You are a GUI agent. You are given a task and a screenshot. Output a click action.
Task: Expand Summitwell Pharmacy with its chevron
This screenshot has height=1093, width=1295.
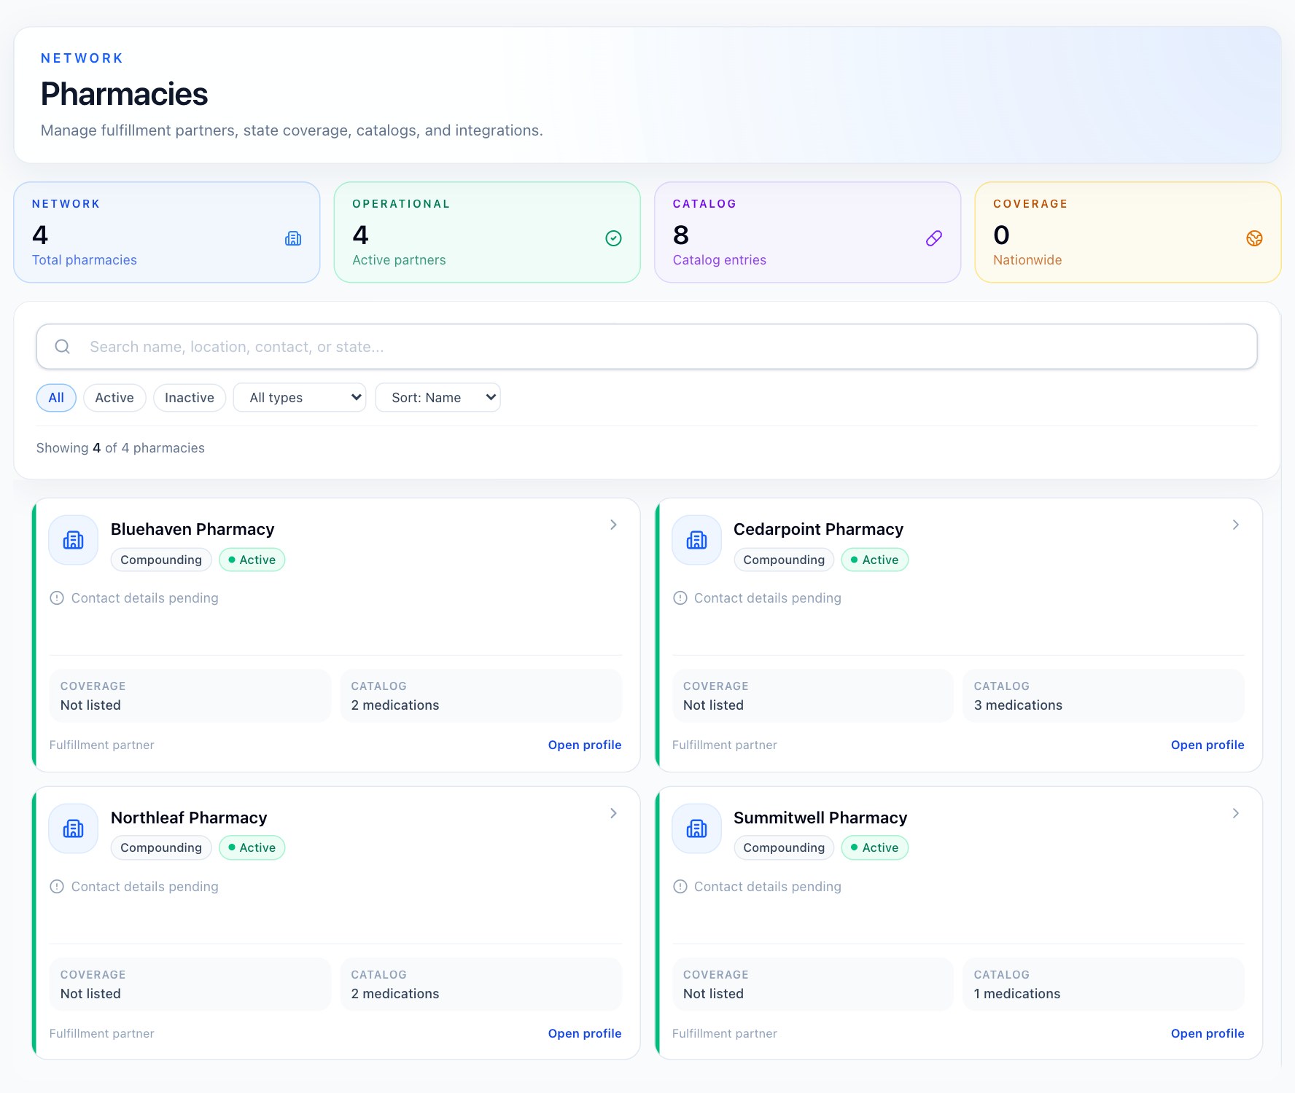pos(1236,813)
